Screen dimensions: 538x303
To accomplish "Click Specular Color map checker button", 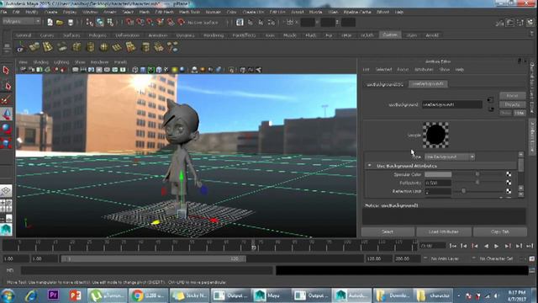I will (509, 174).
